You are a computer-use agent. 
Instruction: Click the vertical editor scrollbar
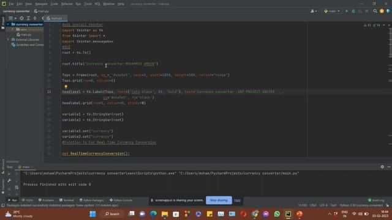pyautogui.click(x=390, y=42)
